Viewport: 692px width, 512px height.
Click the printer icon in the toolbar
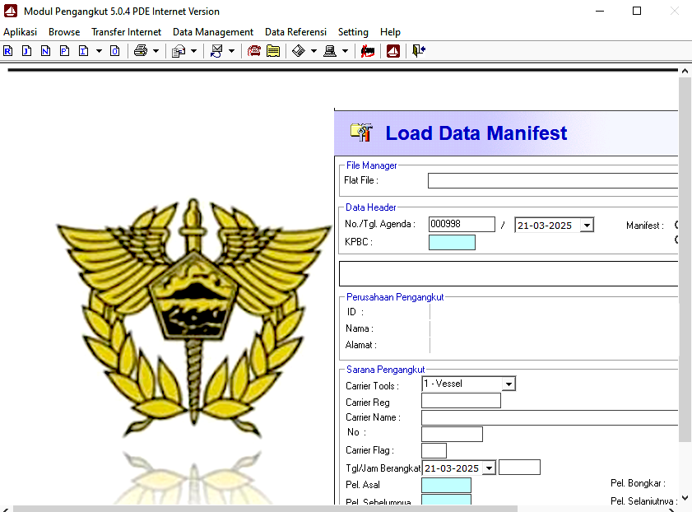tap(141, 51)
